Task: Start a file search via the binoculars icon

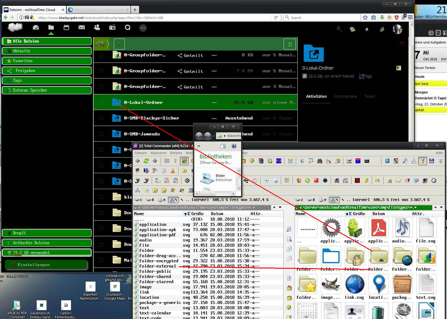Action: click(x=319, y=161)
